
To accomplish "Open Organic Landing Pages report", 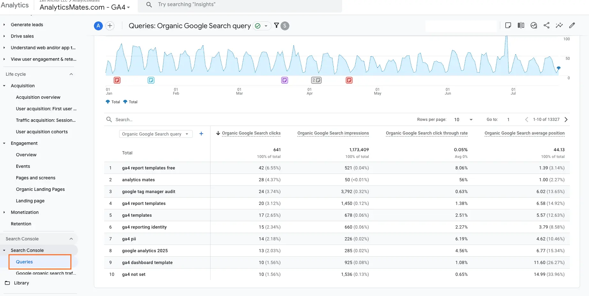I will pos(40,189).
